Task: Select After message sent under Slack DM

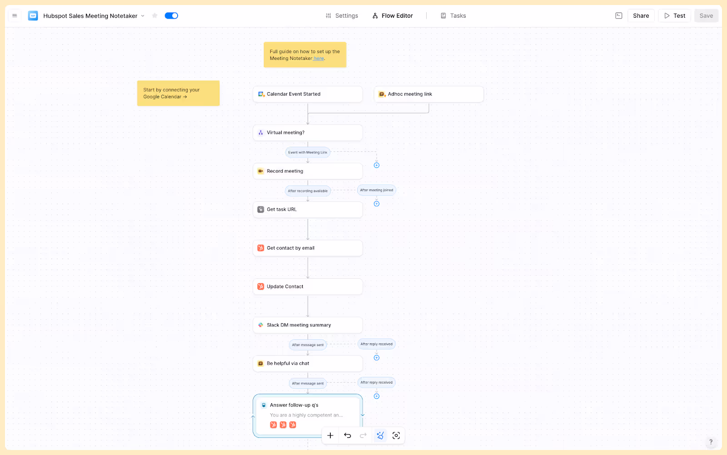Action: (308, 345)
